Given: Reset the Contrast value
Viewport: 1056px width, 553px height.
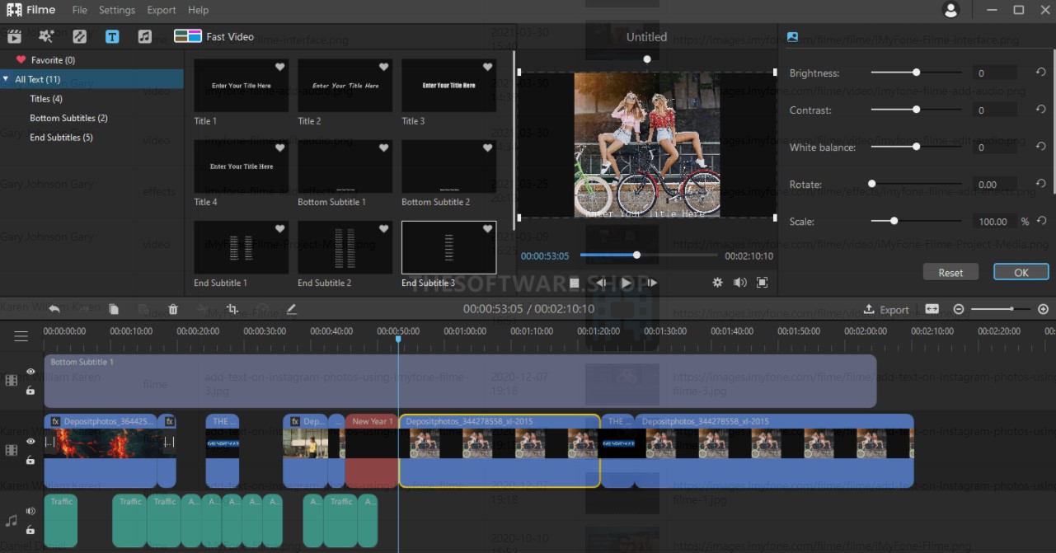Looking at the screenshot, I should 1041,110.
